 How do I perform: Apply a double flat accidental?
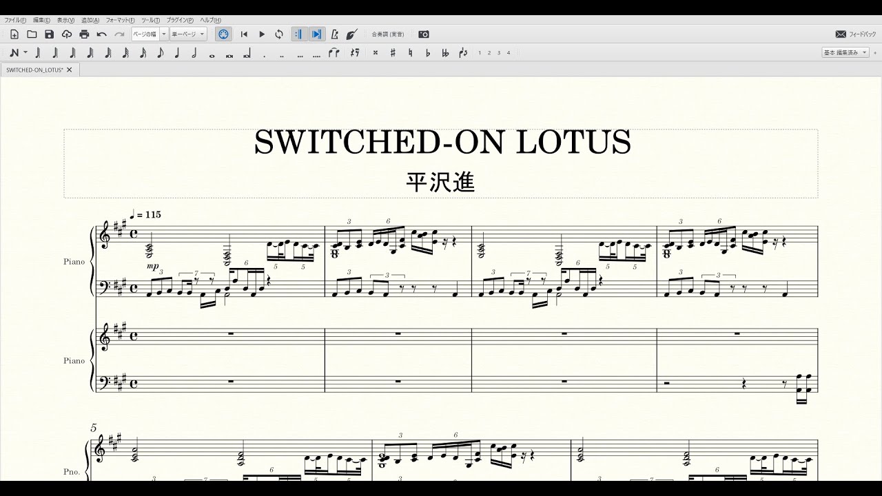[x=445, y=52]
